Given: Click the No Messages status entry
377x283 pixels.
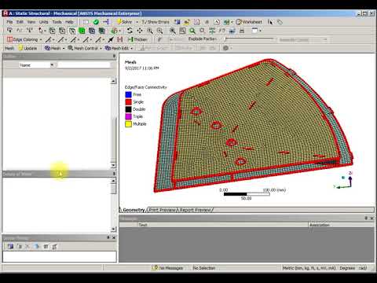Looking at the screenshot, I should (x=167, y=268).
